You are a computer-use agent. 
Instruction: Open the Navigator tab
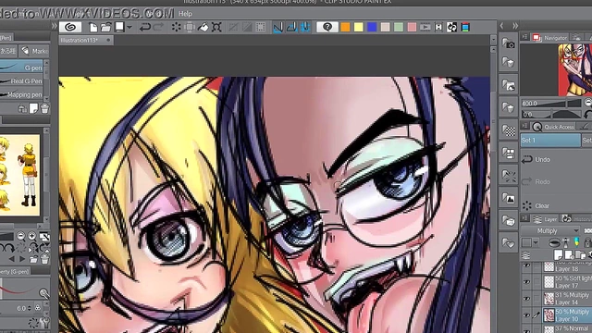549,37
